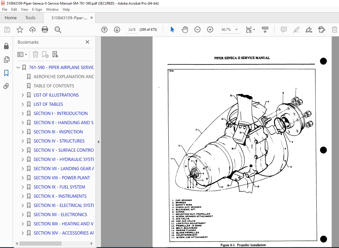Click the fit page scroll mode icon
The image size is (339, 248).
point(249,30)
